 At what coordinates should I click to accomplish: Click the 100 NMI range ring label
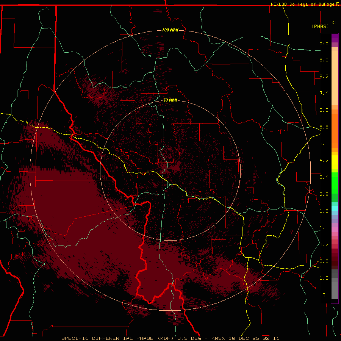click(170, 30)
